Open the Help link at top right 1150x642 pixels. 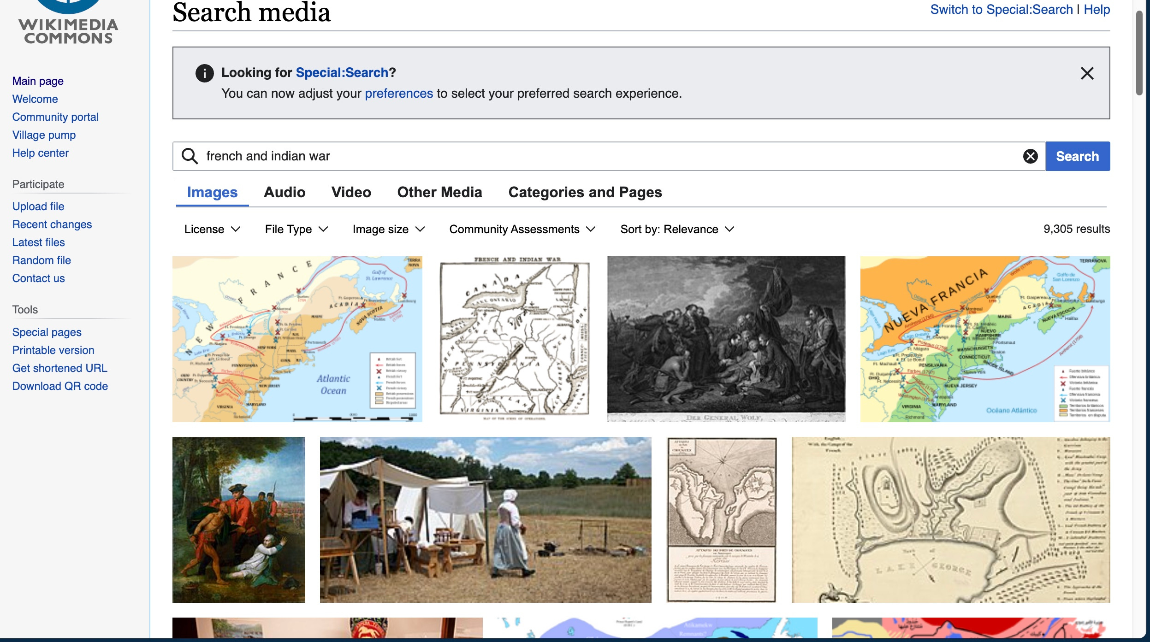coord(1097,10)
